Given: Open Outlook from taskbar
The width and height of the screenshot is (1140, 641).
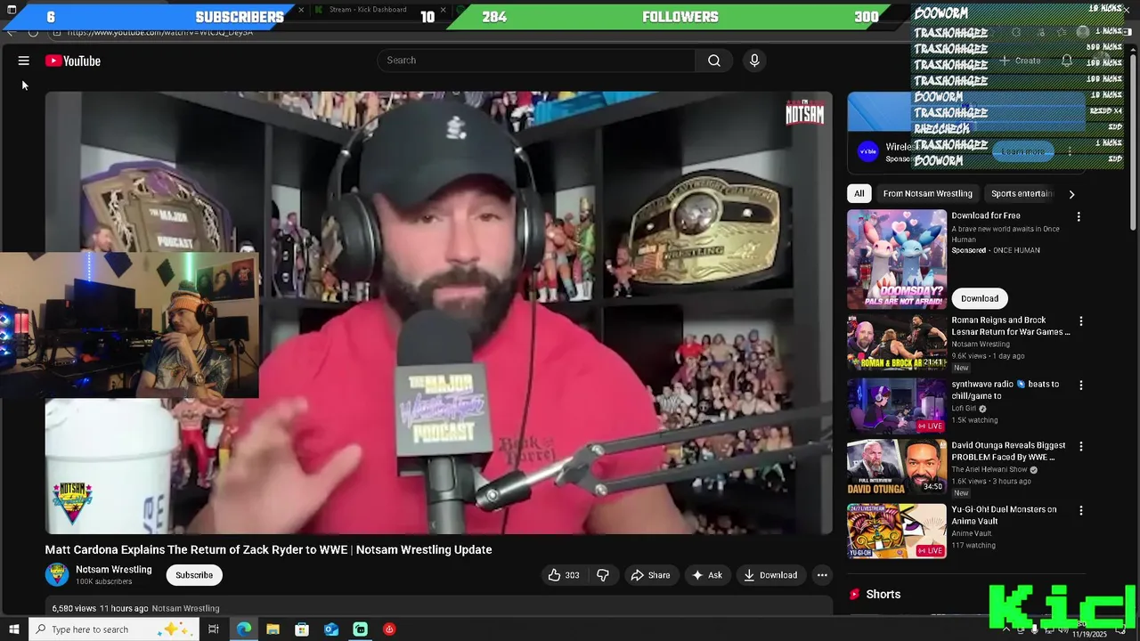Looking at the screenshot, I should (331, 629).
